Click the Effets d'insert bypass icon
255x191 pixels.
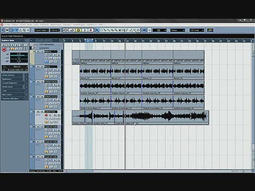tap(27, 75)
